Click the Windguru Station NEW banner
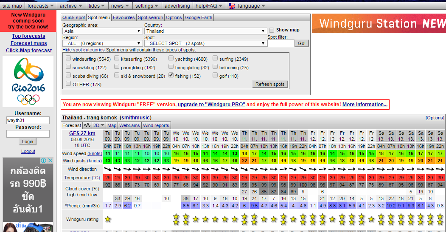The width and height of the screenshot is (446, 232). 379,23
